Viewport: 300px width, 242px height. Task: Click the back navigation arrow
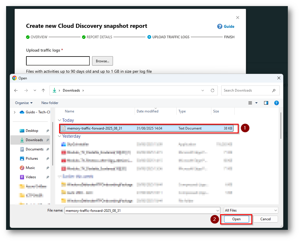(16, 90)
